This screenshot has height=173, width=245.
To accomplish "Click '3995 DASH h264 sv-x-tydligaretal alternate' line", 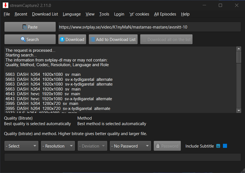I will [58, 109].
